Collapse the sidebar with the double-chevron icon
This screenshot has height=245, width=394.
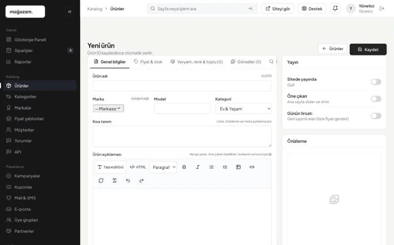pyautogui.click(x=69, y=11)
